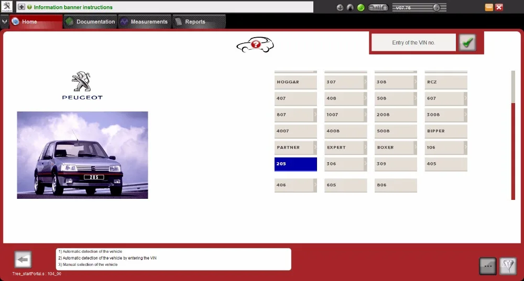Click the model list vertical scrollbar

pyautogui.click(x=514, y=135)
